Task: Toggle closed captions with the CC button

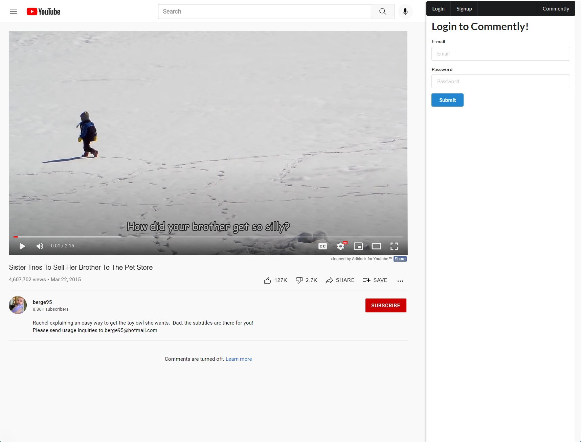Action: click(x=323, y=246)
